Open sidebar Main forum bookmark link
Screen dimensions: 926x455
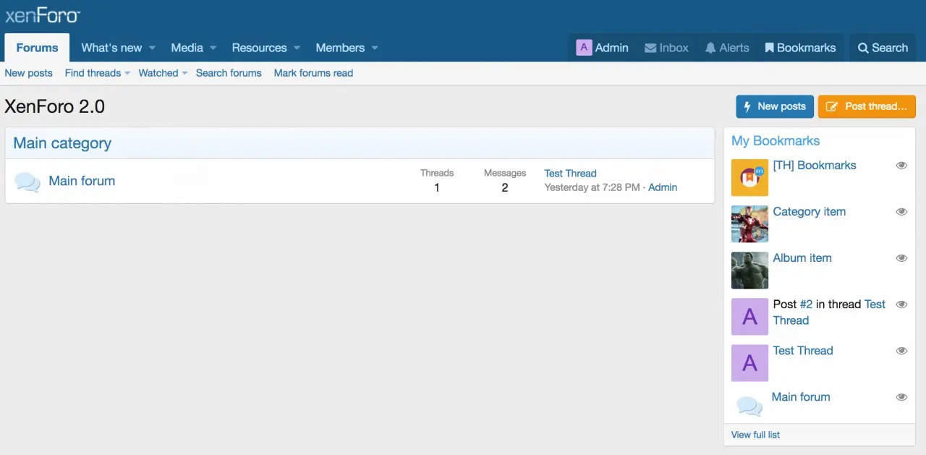tap(801, 397)
